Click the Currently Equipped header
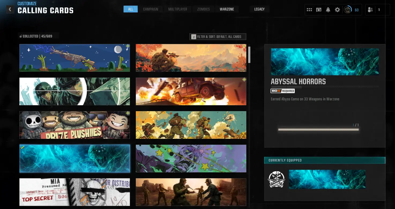Screen dimensions: 395x209 pos(325,160)
